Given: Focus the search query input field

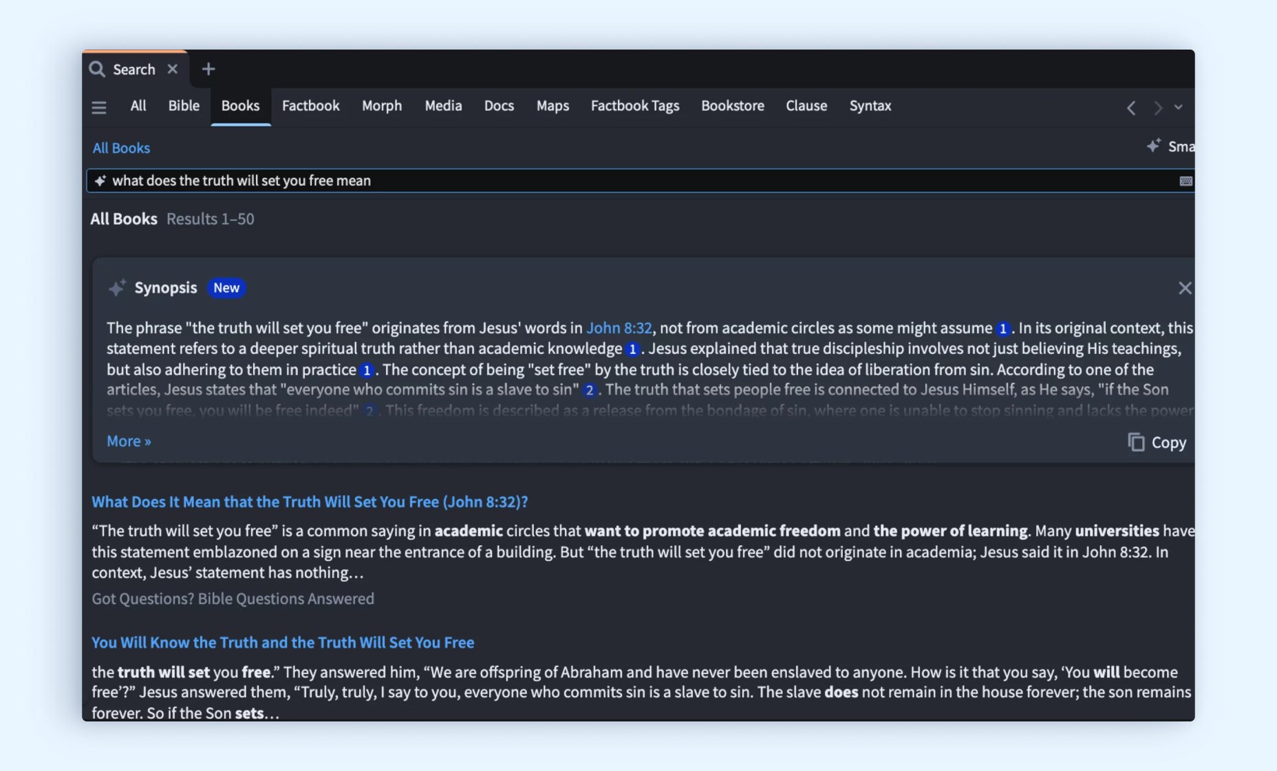Looking at the screenshot, I should pos(640,180).
